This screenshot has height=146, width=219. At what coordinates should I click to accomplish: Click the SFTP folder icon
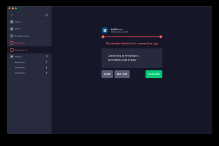(12, 29)
